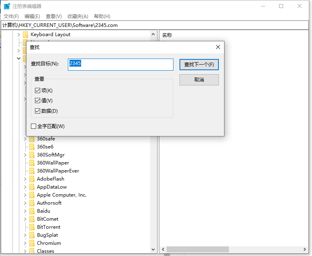Uncheck the 项(K) checkbox
This screenshot has width=312, height=256.
(38, 91)
